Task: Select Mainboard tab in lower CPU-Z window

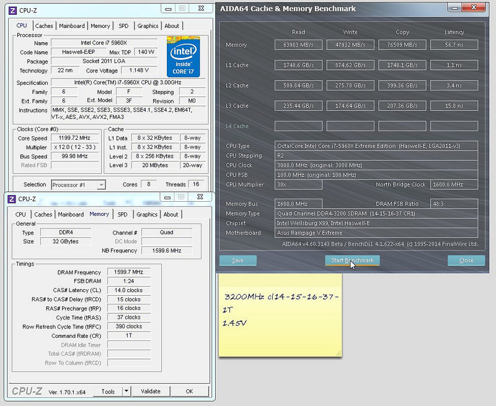Action: pos(71,214)
